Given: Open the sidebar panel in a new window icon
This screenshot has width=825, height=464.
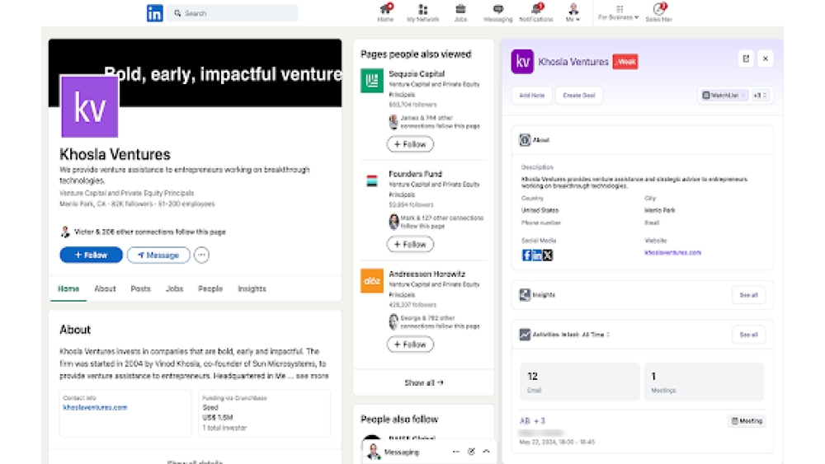Looking at the screenshot, I should 746,59.
